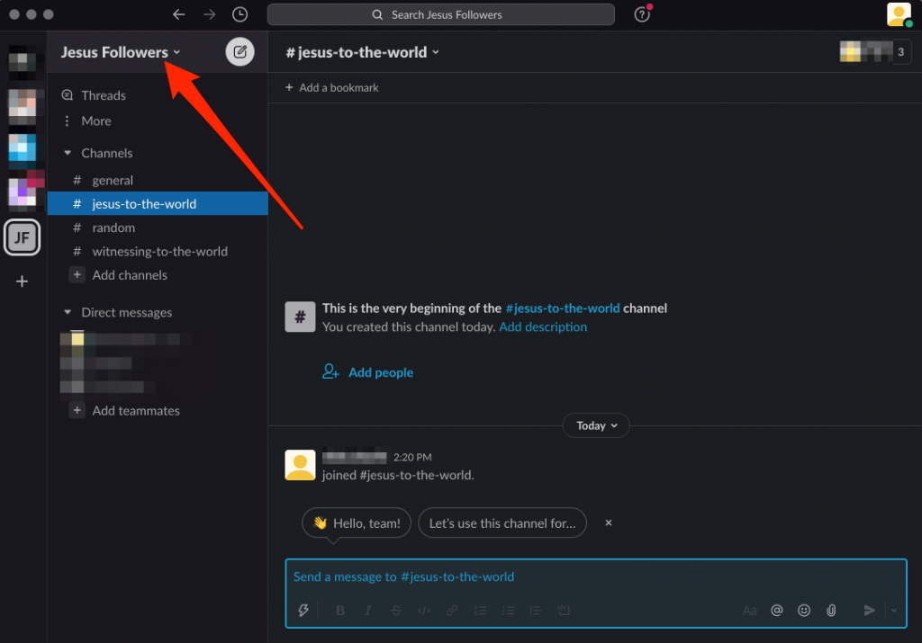Click the Add description link

click(x=543, y=326)
